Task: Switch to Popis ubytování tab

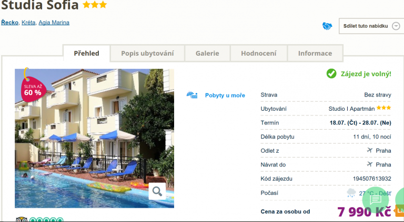Action: [147, 54]
